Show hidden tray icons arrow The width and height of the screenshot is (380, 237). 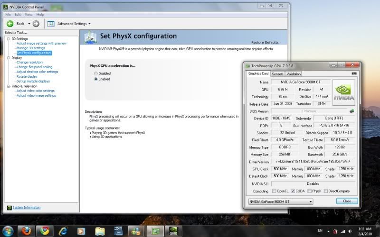coord(328,231)
